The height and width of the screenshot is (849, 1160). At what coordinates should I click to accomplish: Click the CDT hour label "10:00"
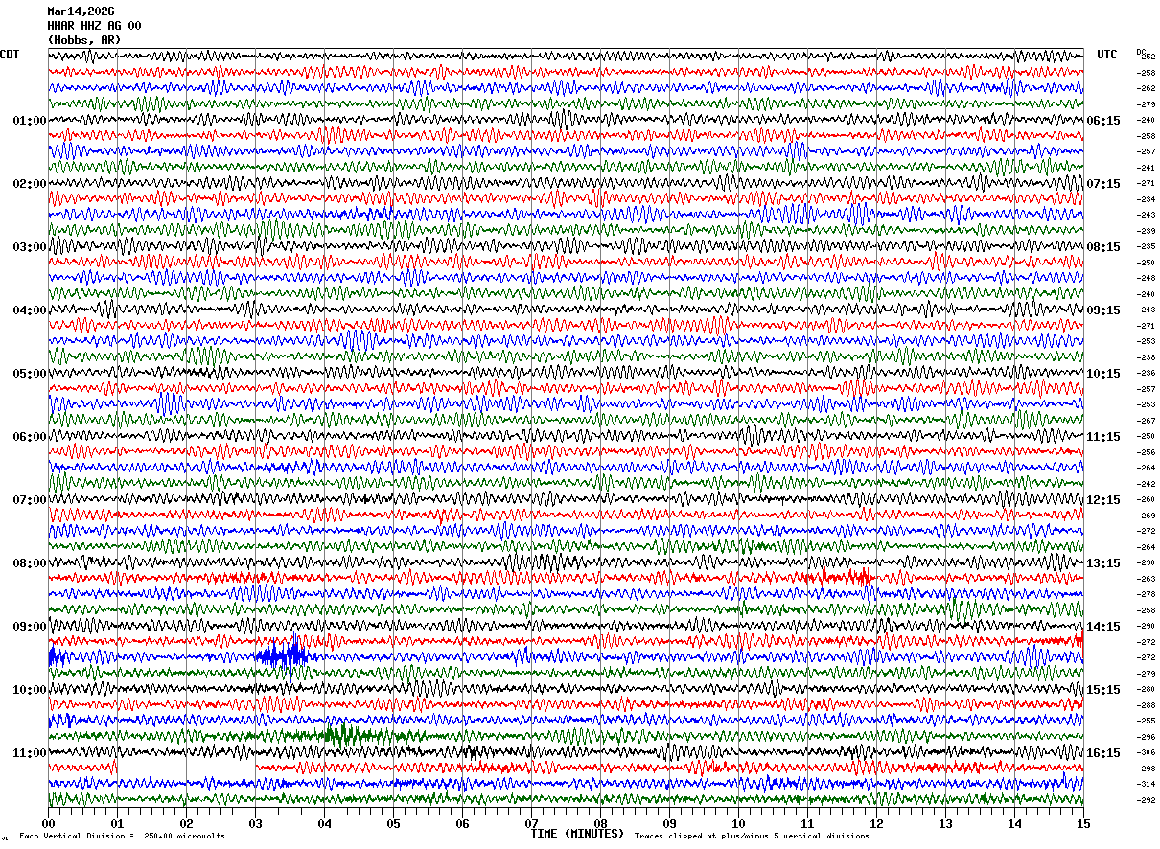pyautogui.click(x=30, y=690)
